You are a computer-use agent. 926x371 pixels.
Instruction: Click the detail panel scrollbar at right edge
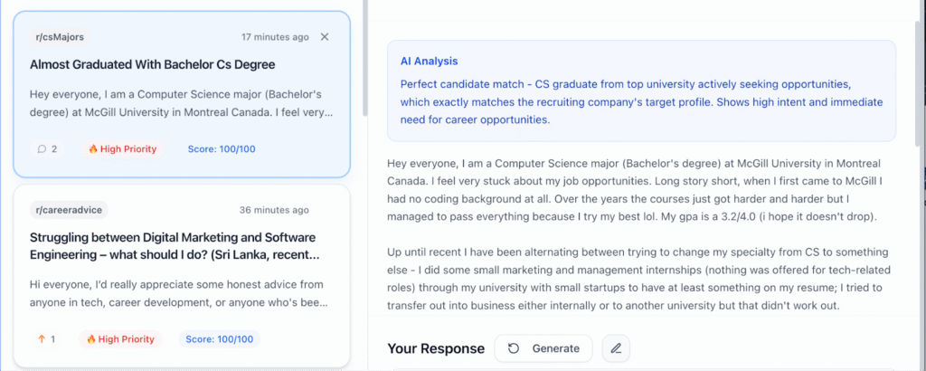919,82
